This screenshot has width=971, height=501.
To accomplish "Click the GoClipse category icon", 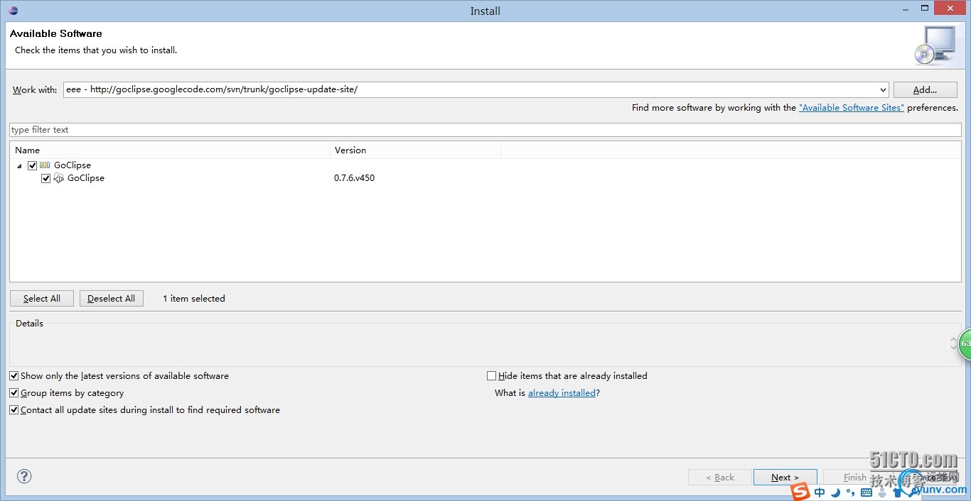I will [45, 165].
